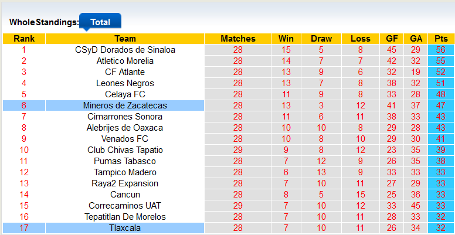Select Venados FC in the table

(x=125, y=139)
